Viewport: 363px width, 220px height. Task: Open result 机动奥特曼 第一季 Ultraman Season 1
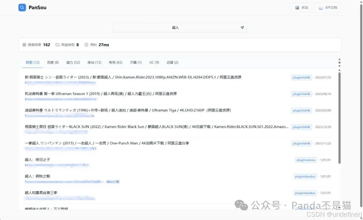point(101,94)
